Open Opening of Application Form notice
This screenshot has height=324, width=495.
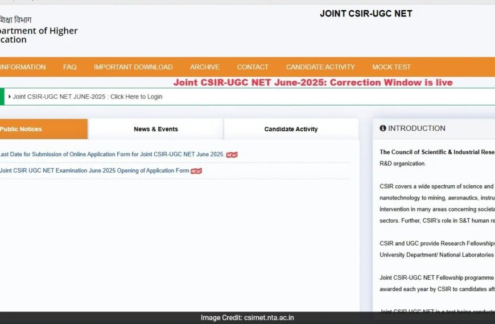[94, 171]
